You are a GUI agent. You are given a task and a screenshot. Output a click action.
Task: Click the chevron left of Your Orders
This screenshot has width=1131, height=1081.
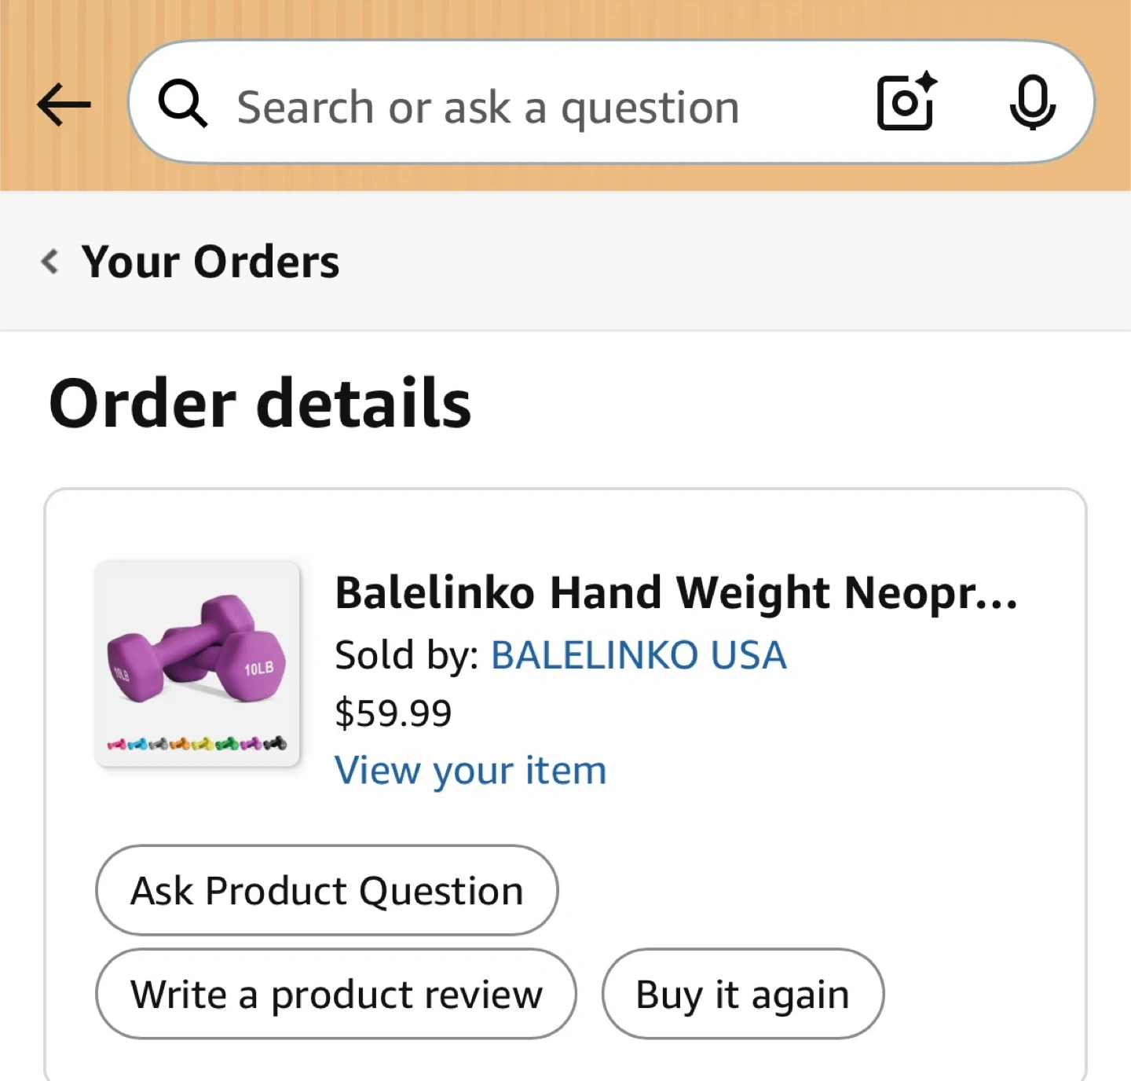(50, 261)
